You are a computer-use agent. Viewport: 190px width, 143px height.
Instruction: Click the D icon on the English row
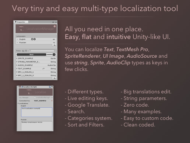tap(32, 39)
